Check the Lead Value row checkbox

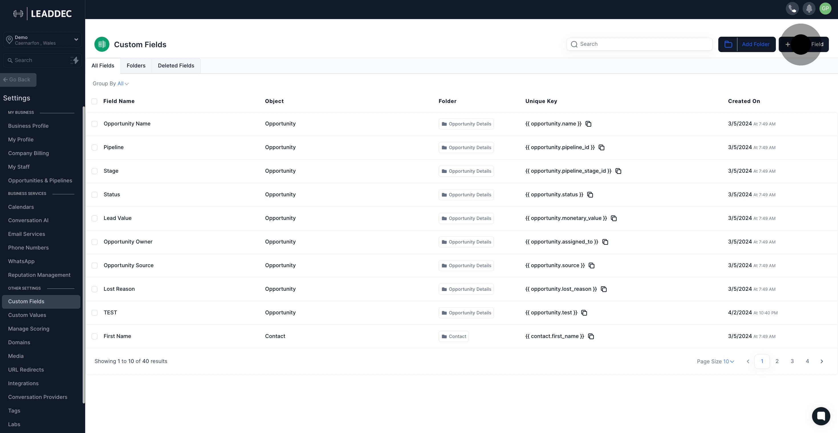pos(94,218)
